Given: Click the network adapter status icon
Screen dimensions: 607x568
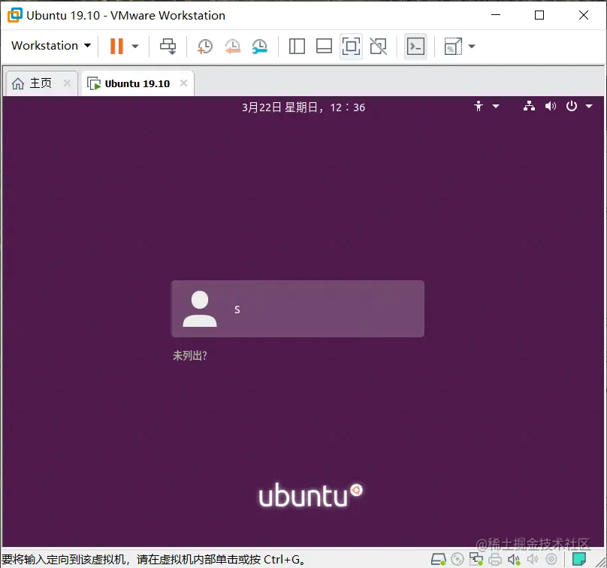Looking at the screenshot, I should (x=476, y=559).
